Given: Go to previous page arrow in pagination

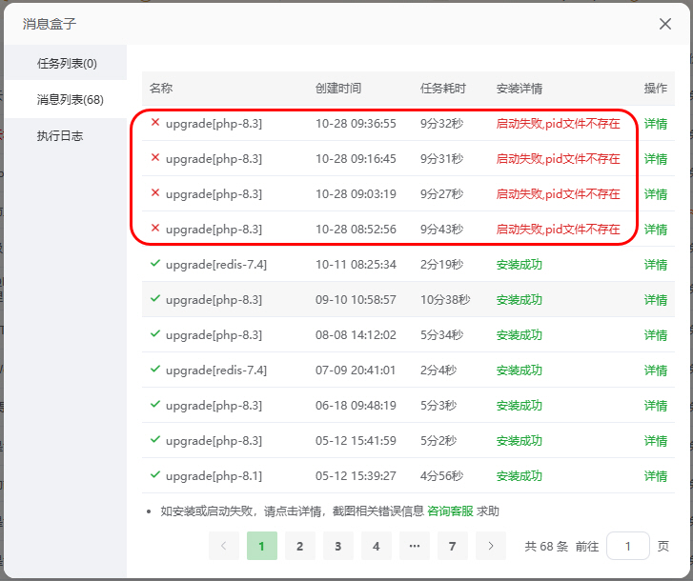Looking at the screenshot, I should (224, 546).
